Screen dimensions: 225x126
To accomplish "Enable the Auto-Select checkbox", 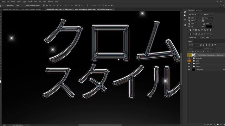I will [x=6, y=6].
